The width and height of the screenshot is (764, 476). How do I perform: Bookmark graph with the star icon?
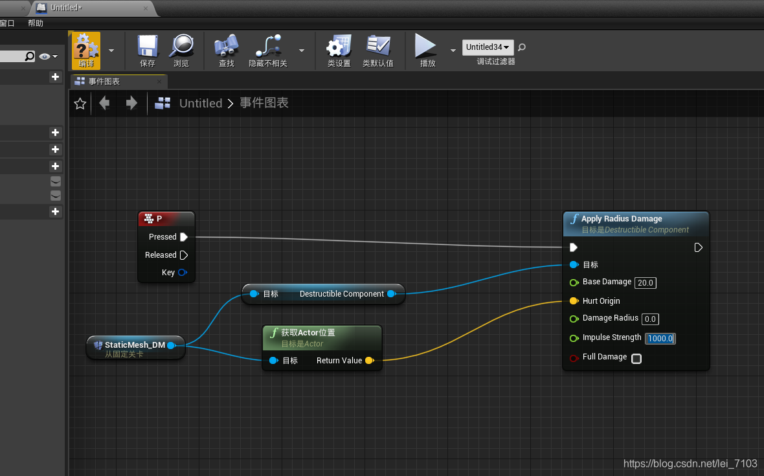click(80, 103)
